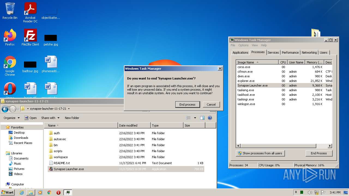
Task: Confirm with the End process dialog button
Action: 187,105
